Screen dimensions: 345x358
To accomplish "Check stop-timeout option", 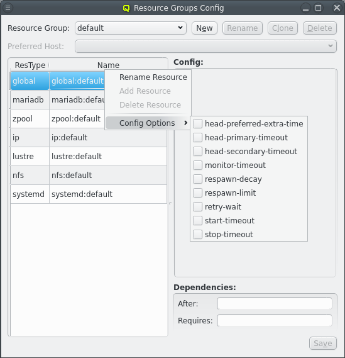I will coord(197,235).
